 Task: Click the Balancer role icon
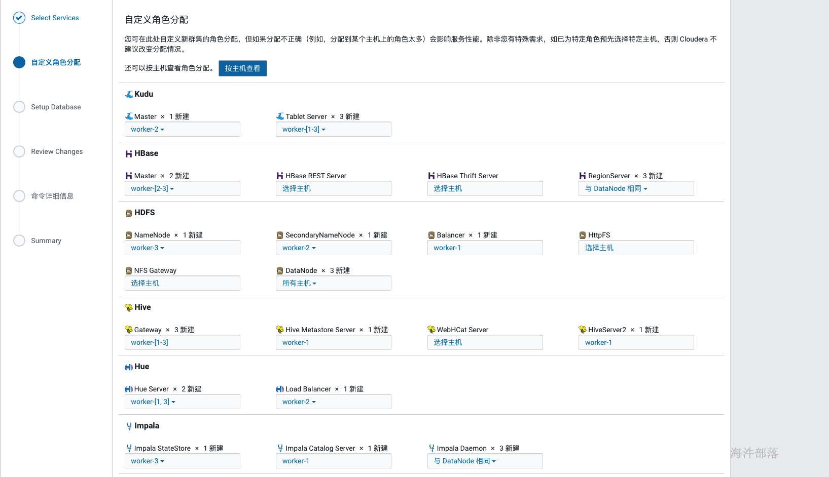coord(431,235)
